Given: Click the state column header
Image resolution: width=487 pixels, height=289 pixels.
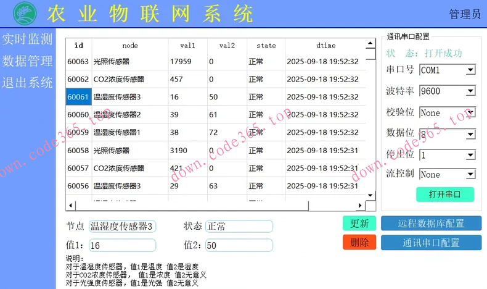Looking at the screenshot, I should (x=266, y=46).
